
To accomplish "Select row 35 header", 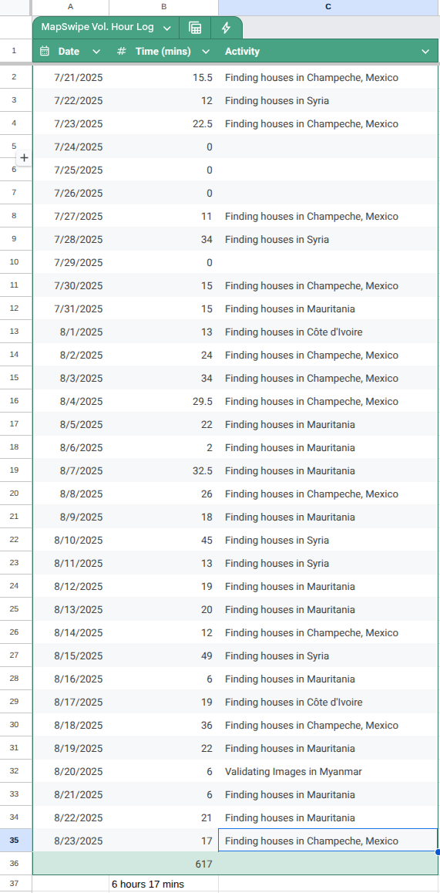I will click(x=15, y=840).
